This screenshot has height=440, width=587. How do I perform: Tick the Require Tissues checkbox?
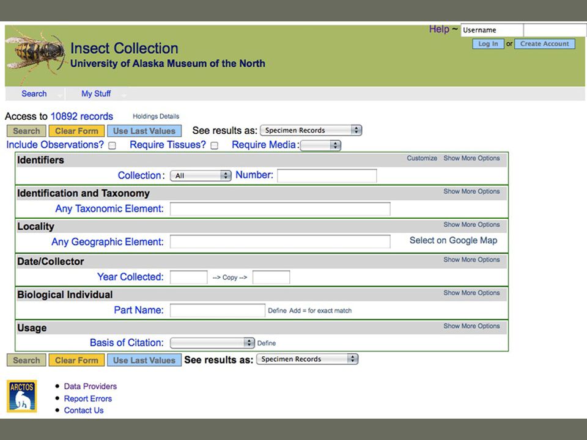pyautogui.click(x=214, y=145)
